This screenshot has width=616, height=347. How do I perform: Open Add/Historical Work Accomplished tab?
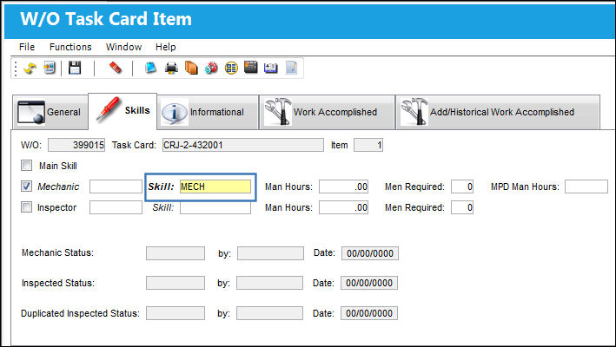[498, 112]
